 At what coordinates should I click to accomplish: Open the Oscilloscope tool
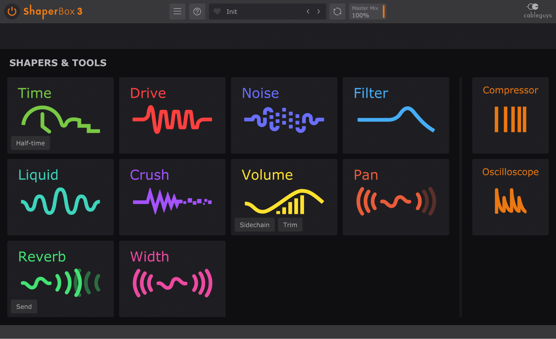click(510, 196)
